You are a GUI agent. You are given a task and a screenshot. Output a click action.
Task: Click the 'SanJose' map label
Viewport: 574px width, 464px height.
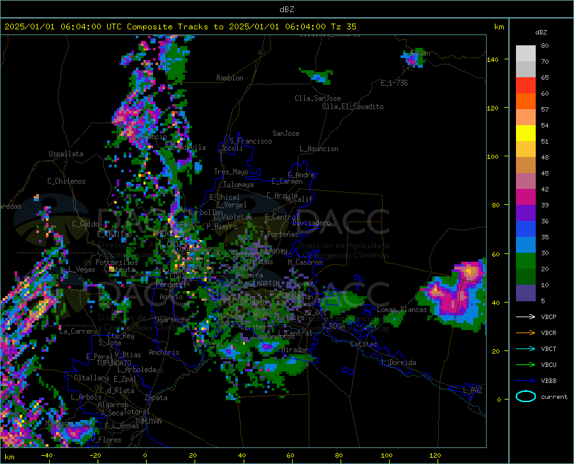pos(286,133)
